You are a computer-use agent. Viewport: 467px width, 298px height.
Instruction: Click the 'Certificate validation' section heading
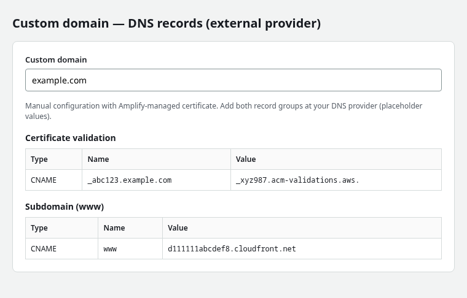[x=70, y=138]
